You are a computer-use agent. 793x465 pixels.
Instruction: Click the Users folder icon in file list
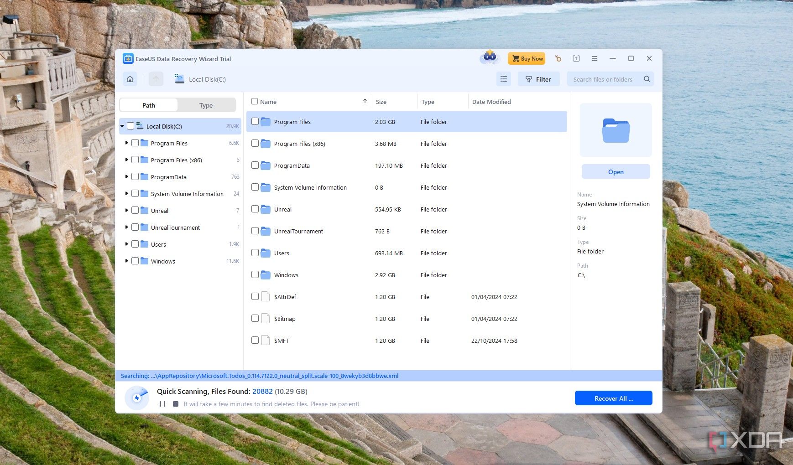tap(266, 253)
